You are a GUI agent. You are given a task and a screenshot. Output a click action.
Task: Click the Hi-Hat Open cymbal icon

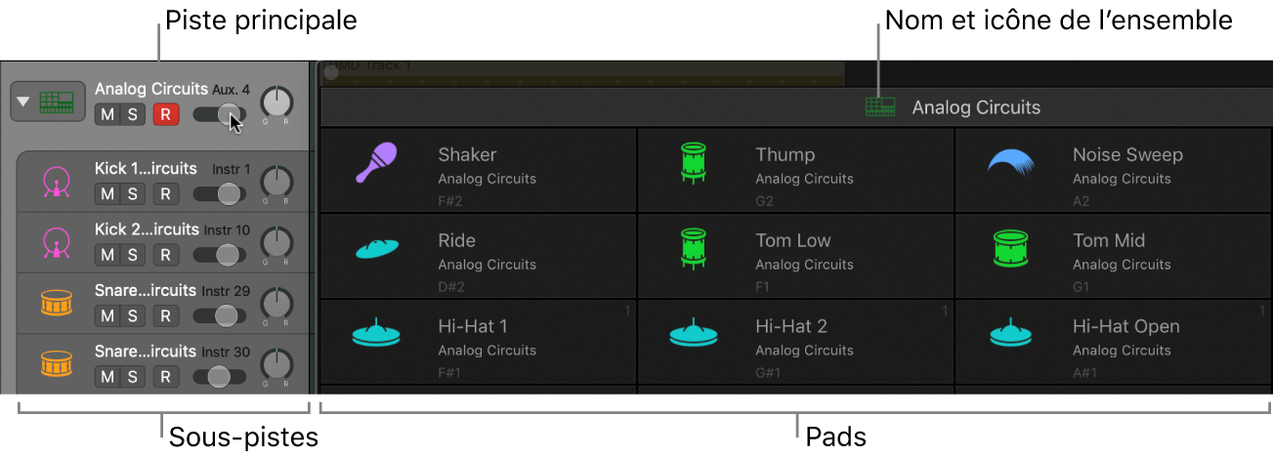pyautogui.click(x=1010, y=334)
